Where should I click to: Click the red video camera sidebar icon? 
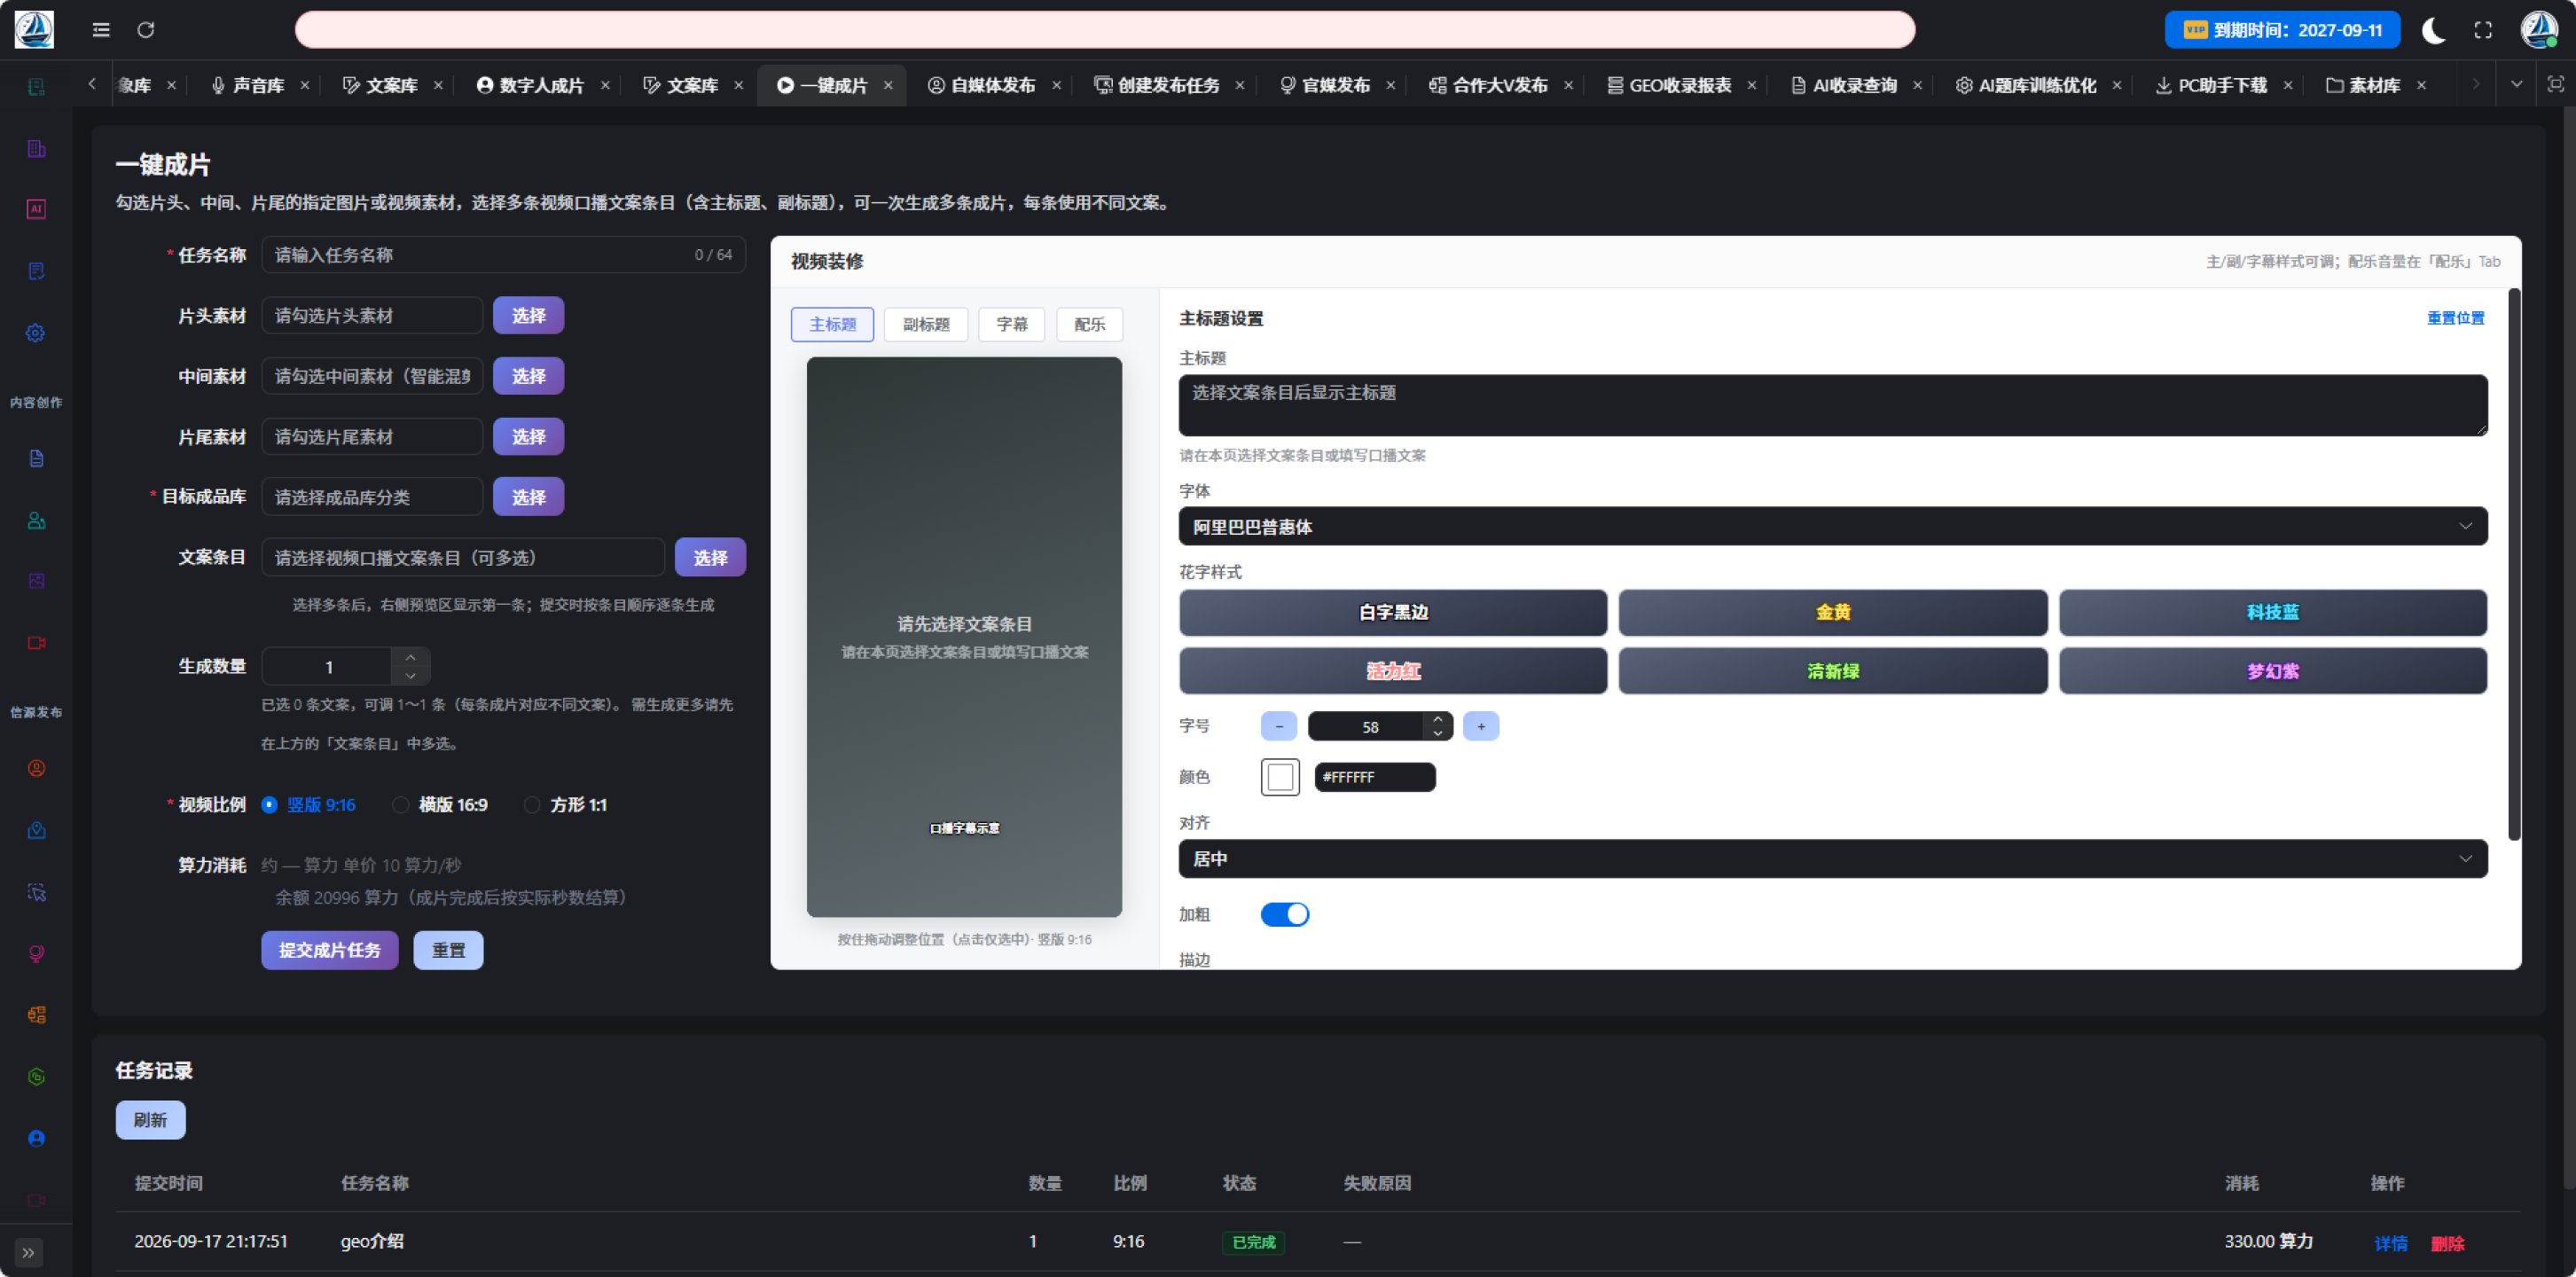36,643
